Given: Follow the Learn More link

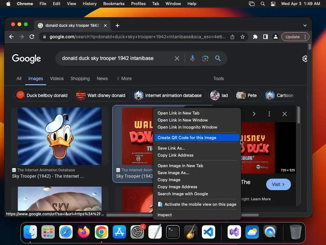Looking at the screenshot, I should tap(261, 199).
